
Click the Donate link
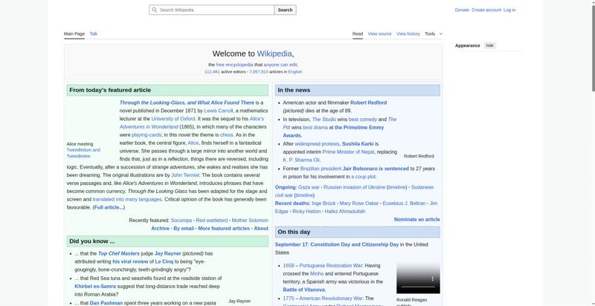462,10
